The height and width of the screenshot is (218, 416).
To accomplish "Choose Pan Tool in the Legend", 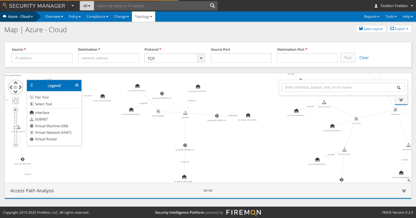I will point(39,97).
